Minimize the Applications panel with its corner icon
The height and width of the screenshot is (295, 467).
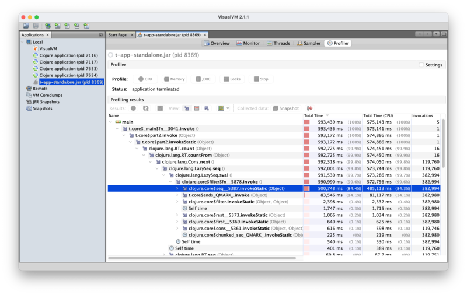100,35
